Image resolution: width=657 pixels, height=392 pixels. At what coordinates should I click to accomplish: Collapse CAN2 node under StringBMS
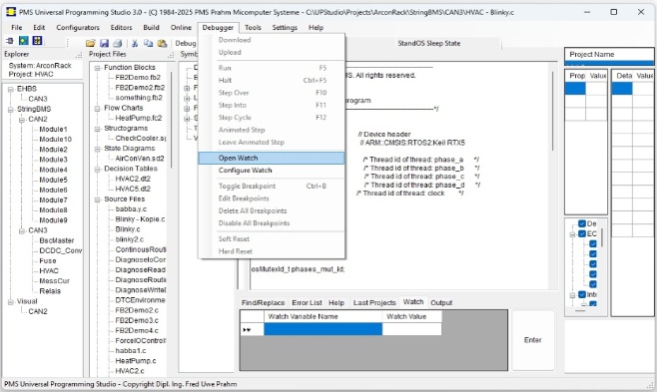click(22, 120)
